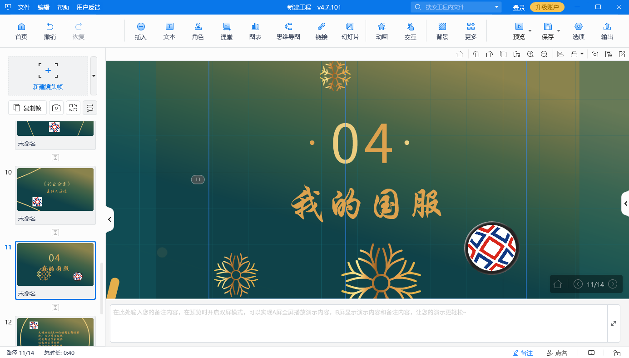
Task: Click the paste icon in canvas toolbar
Action: [x=517, y=54]
